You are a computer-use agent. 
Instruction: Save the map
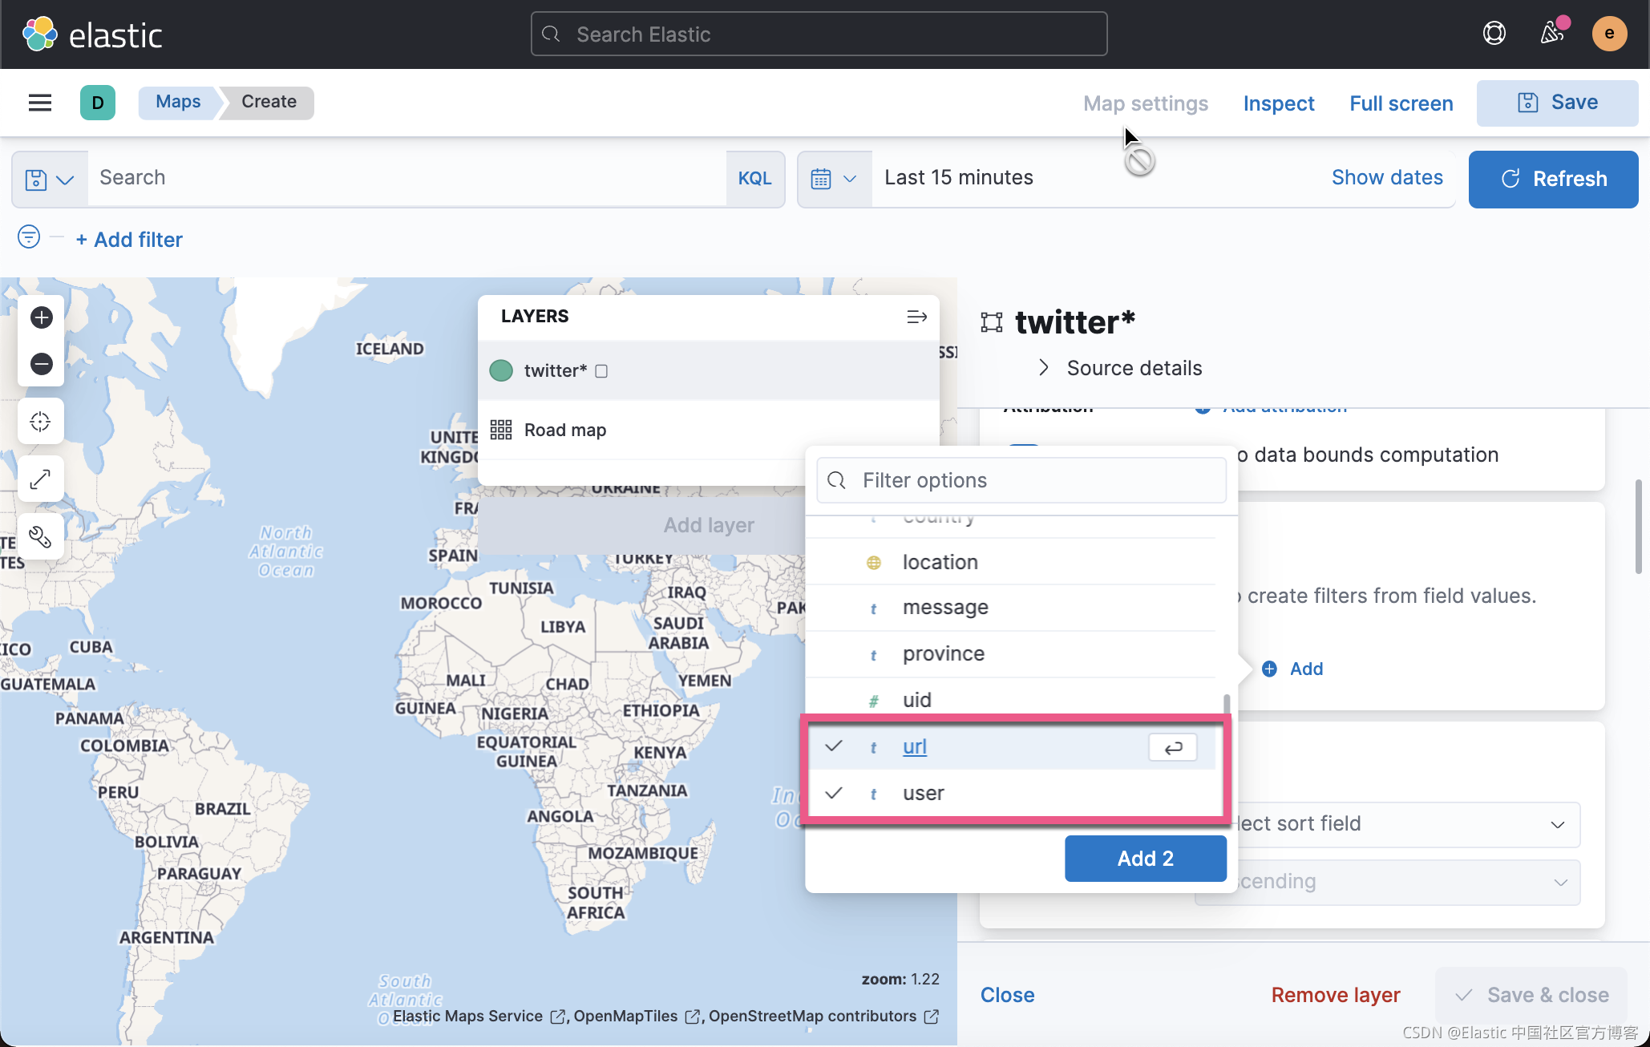[x=1557, y=103]
